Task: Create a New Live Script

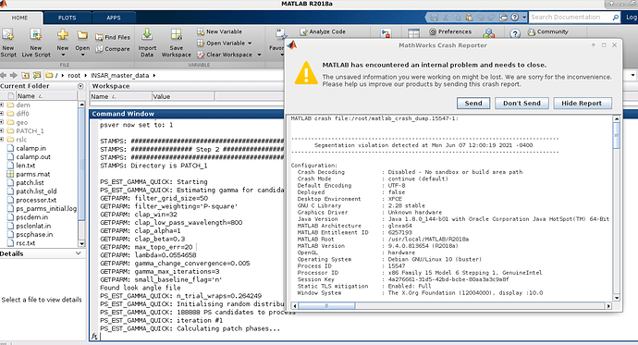Action: pyautogui.click(x=36, y=43)
